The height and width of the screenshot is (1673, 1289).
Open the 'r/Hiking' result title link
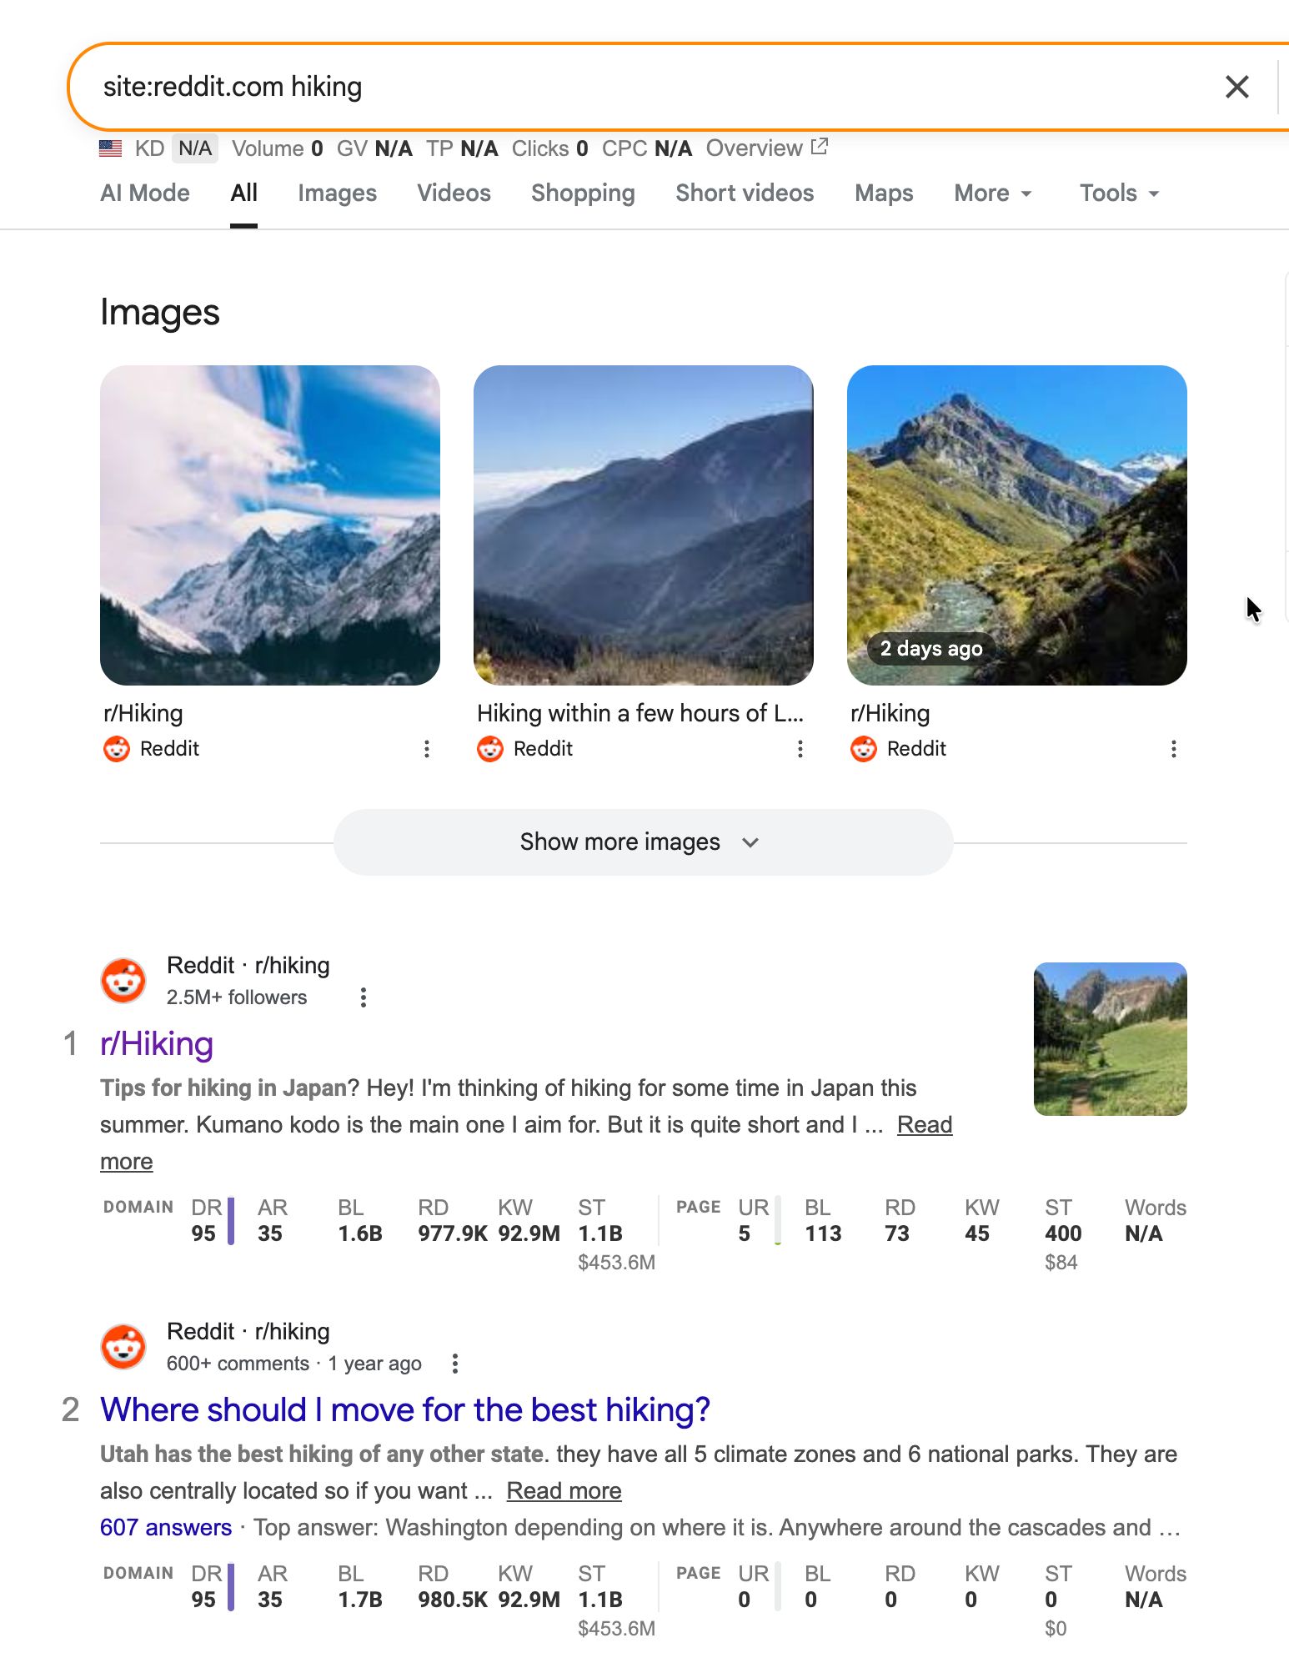[x=157, y=1044]
